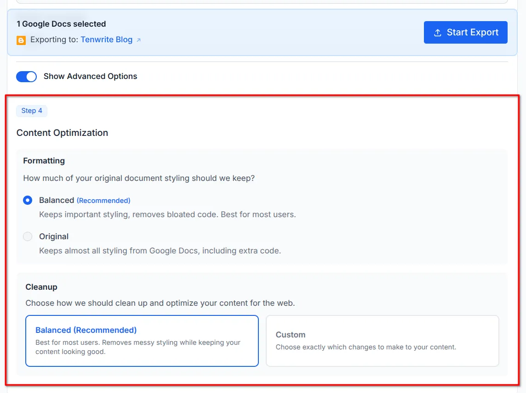Click the Formatting section title
The image size is (526, 393).
44,161
